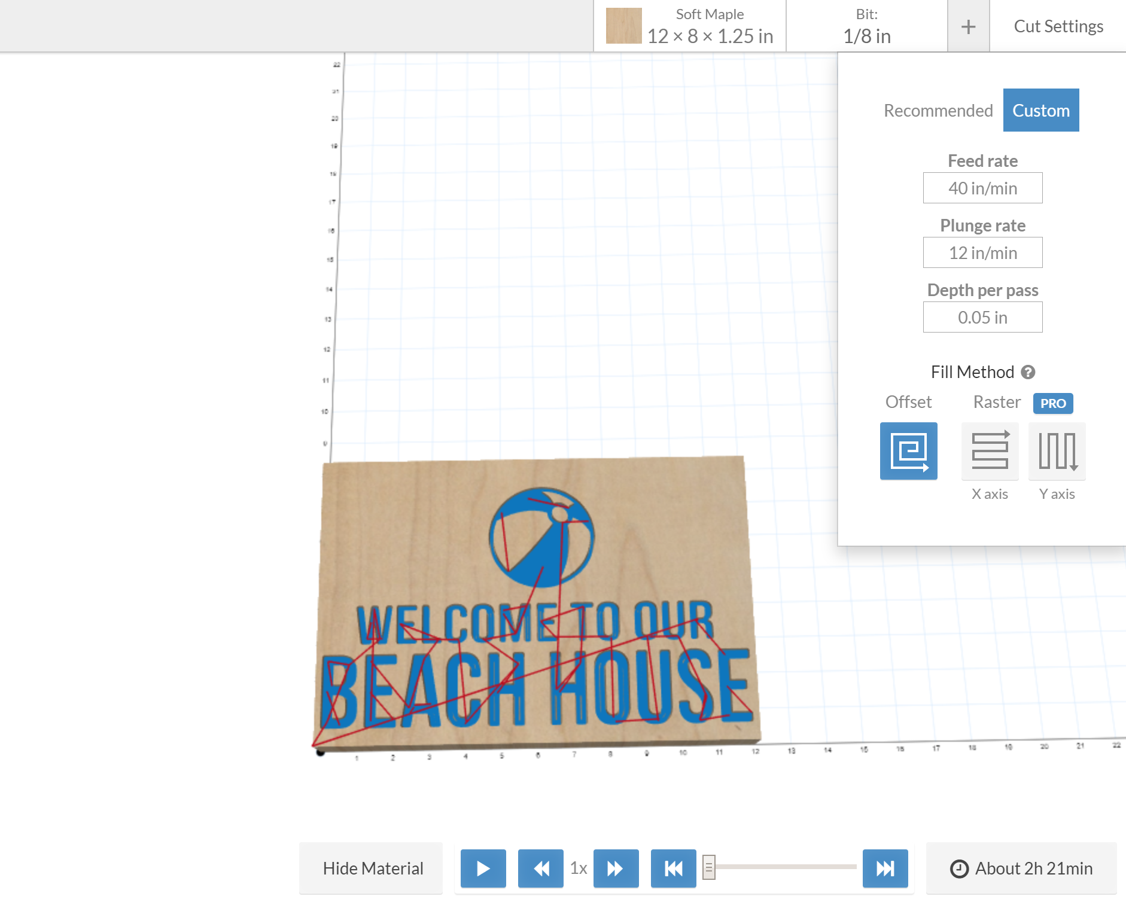This screenshot has width=1126, height=902.
Task: Click the rewind speed button
Action: coord(540,868)
